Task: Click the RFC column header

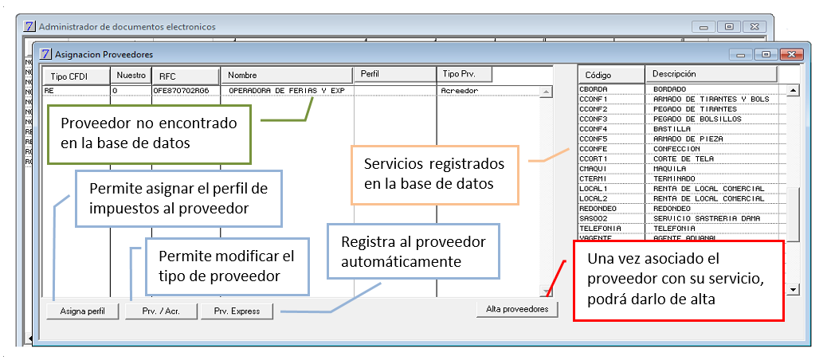Action: (186, 76)
